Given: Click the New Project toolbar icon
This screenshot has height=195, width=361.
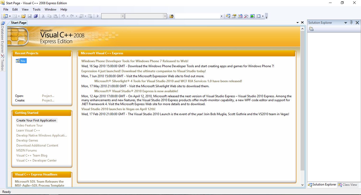Looking at the screenshot, I should coord(5,16).
